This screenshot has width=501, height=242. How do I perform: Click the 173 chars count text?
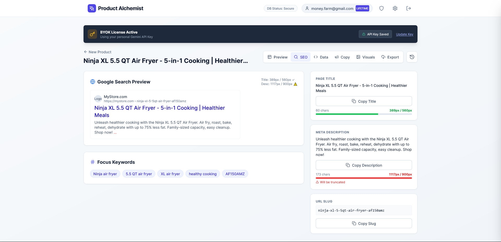pos(323,174)
